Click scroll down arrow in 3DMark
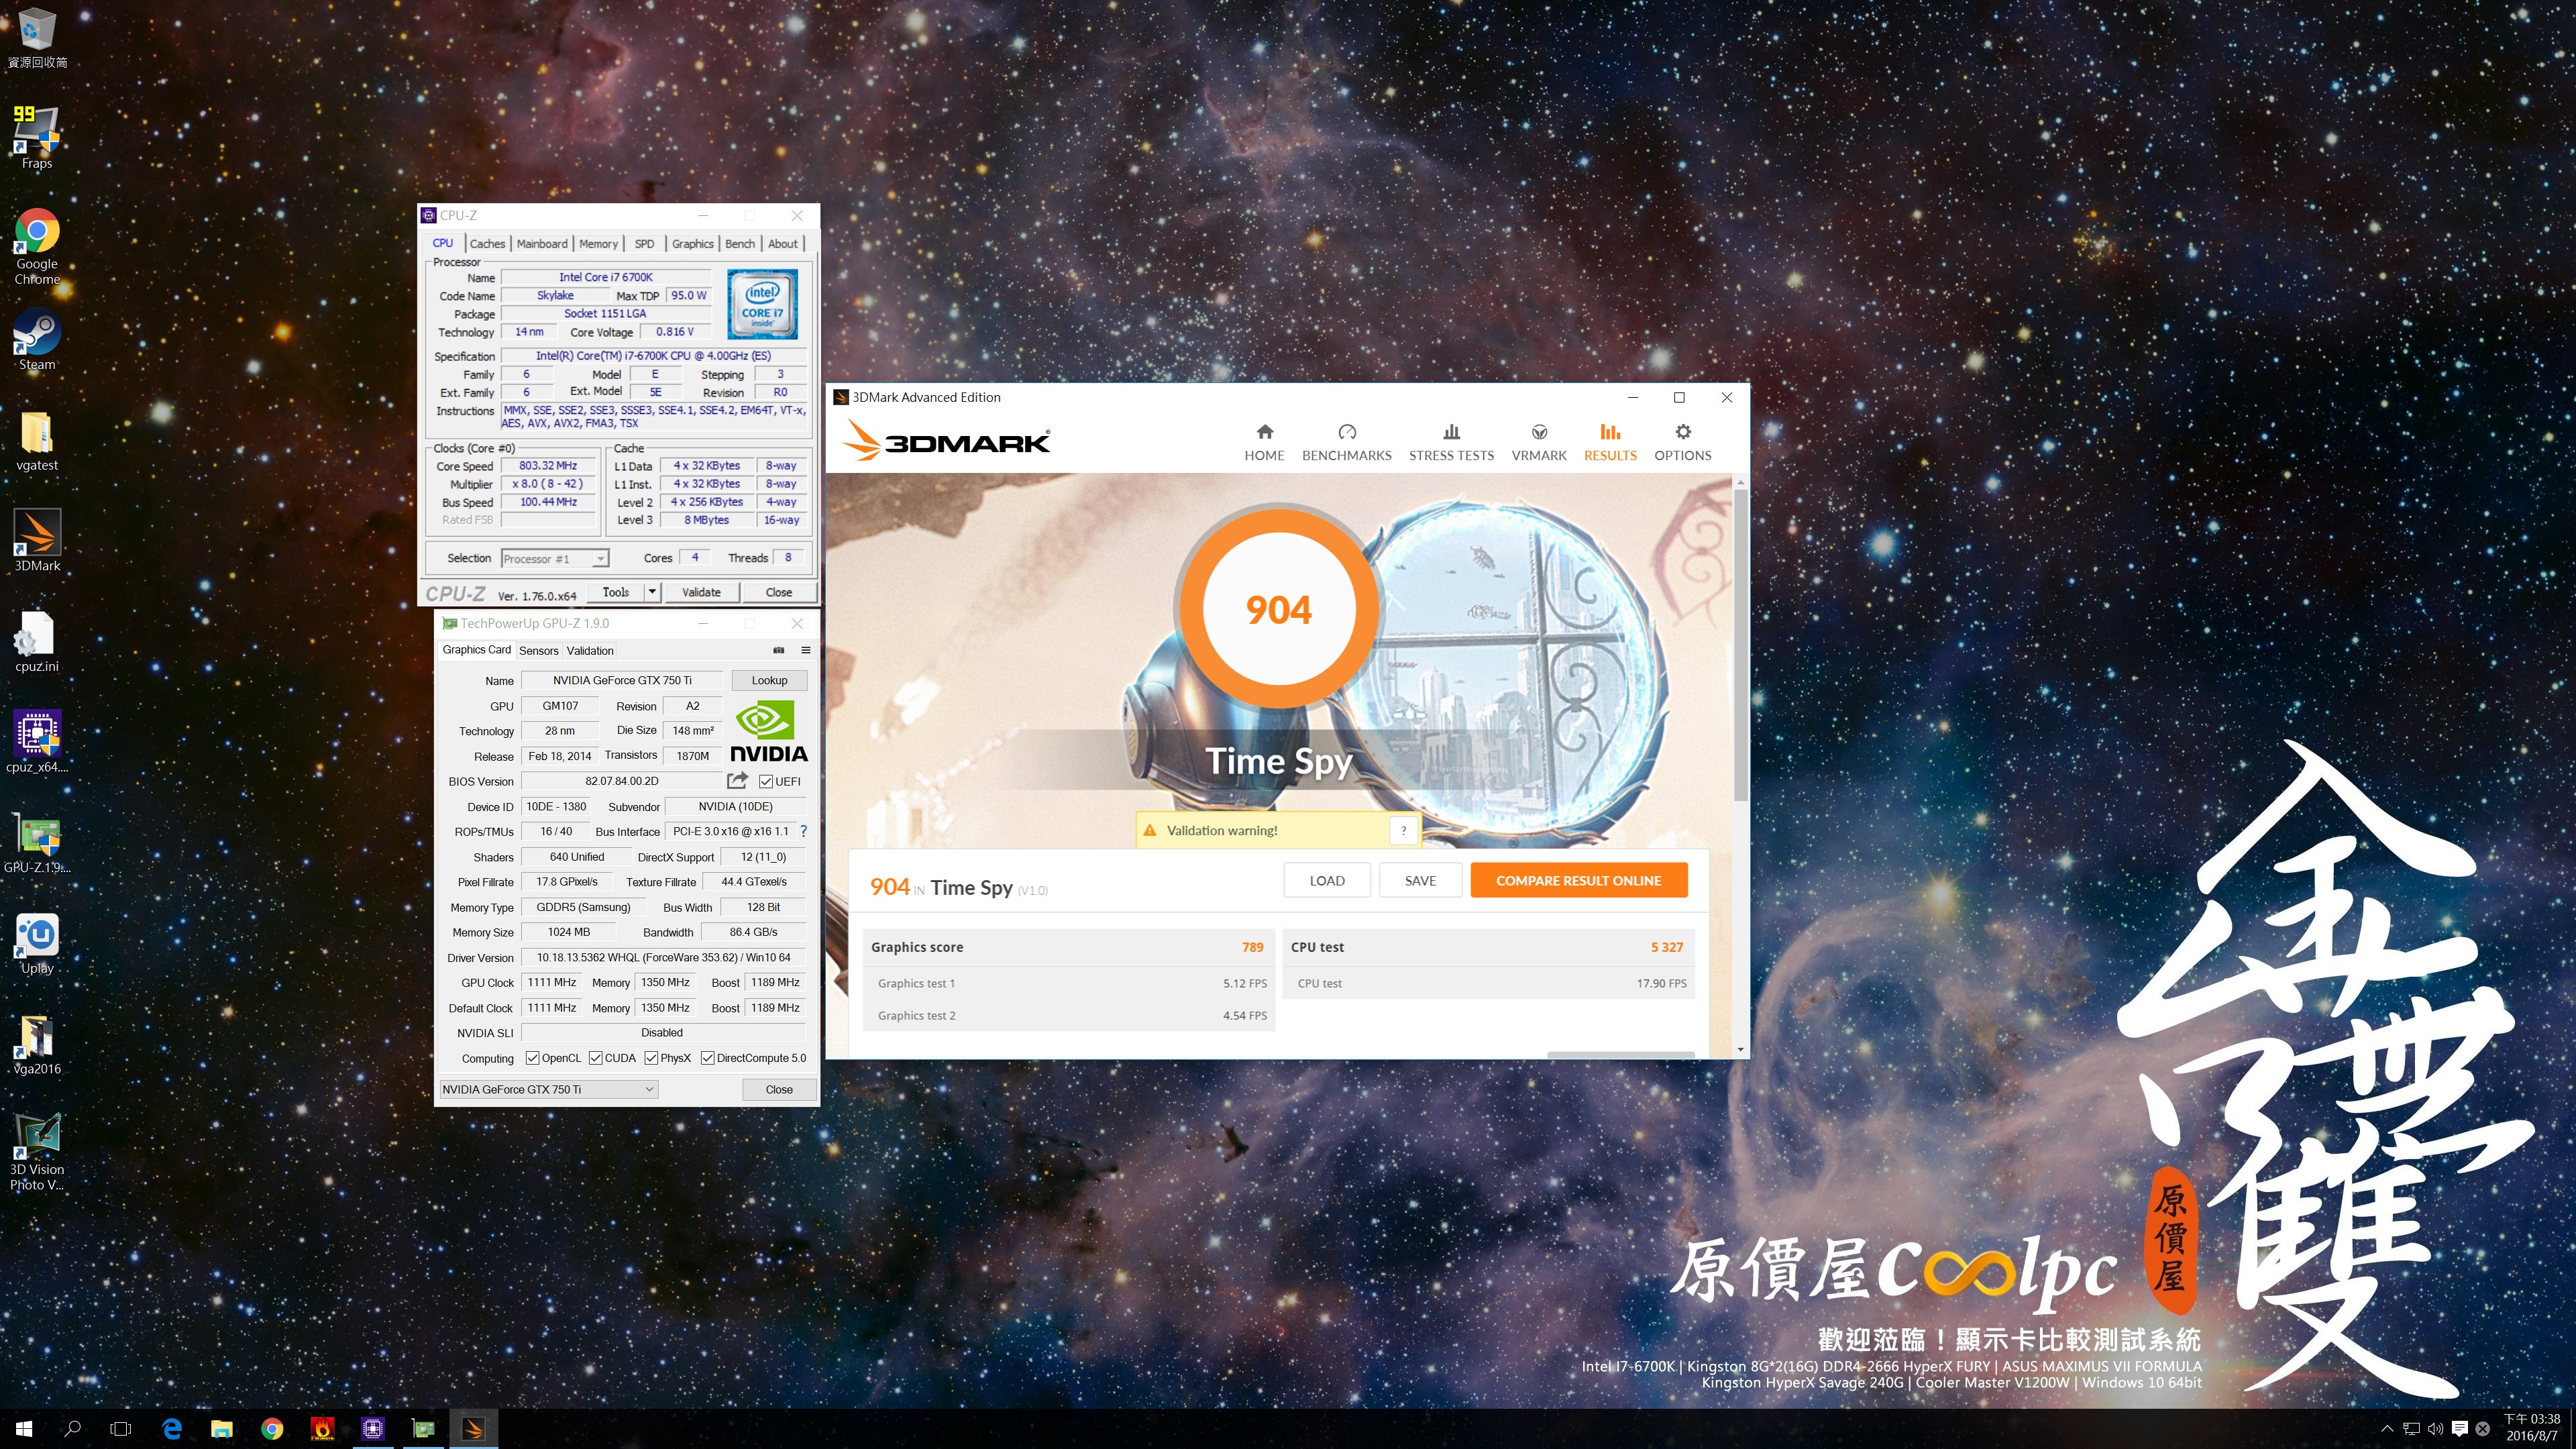This screenshot has height=1449, width=2576. point(1740,1050)
